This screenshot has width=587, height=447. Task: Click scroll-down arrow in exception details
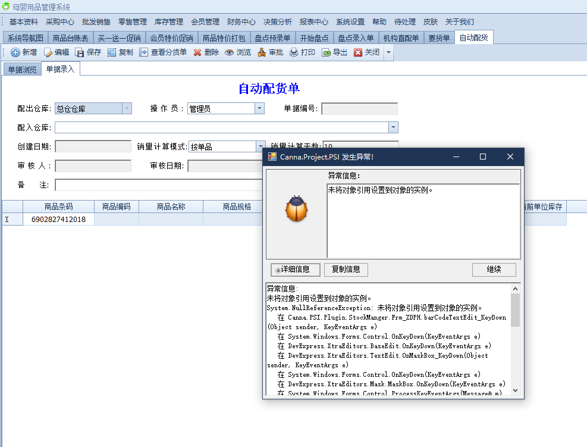pos(515,390)
